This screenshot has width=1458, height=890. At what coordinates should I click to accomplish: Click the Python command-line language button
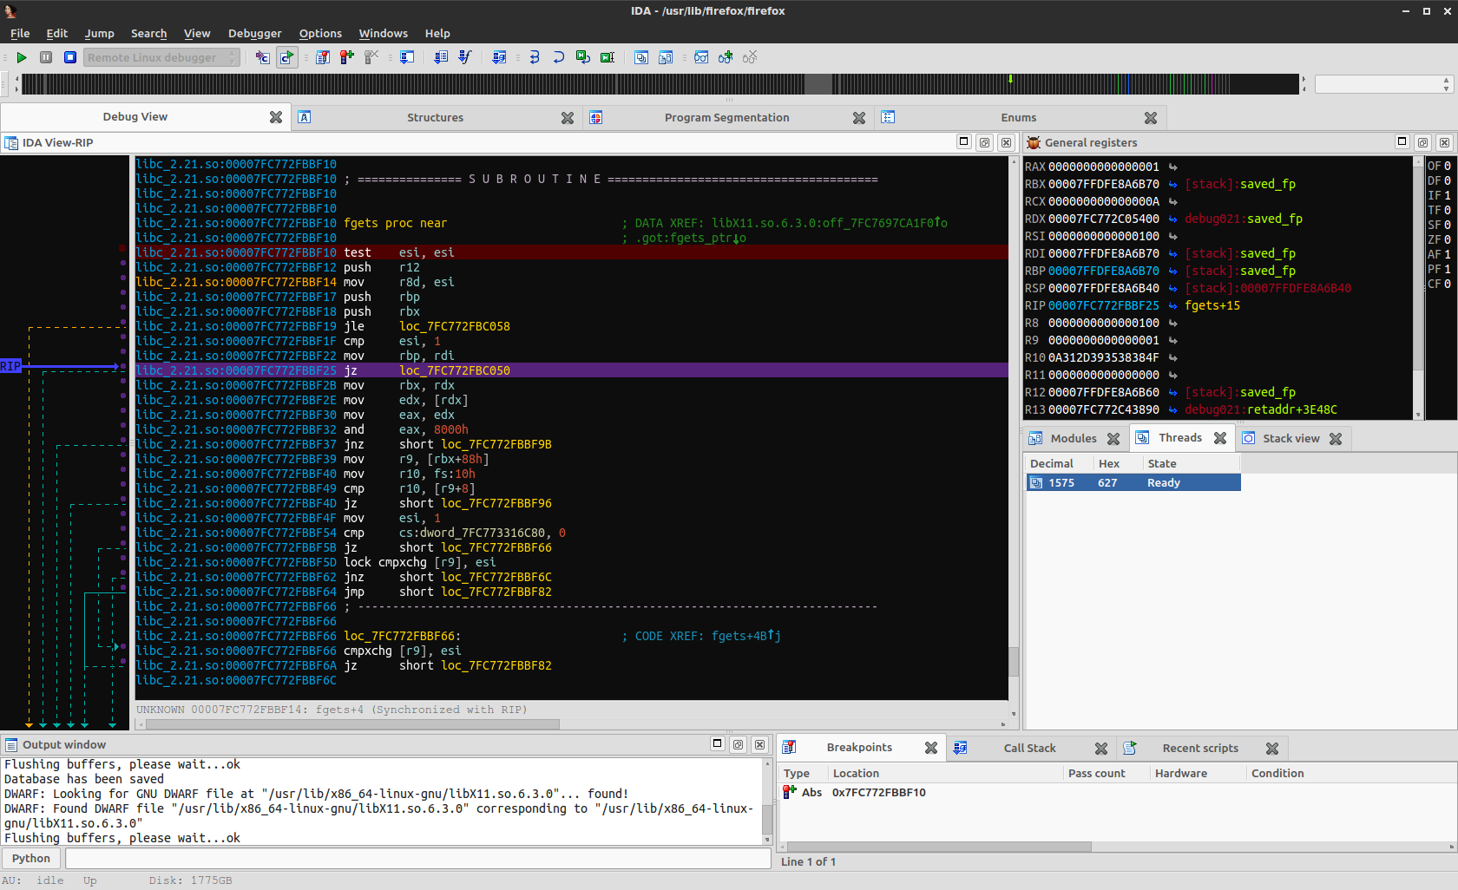(x=31, y=858)
